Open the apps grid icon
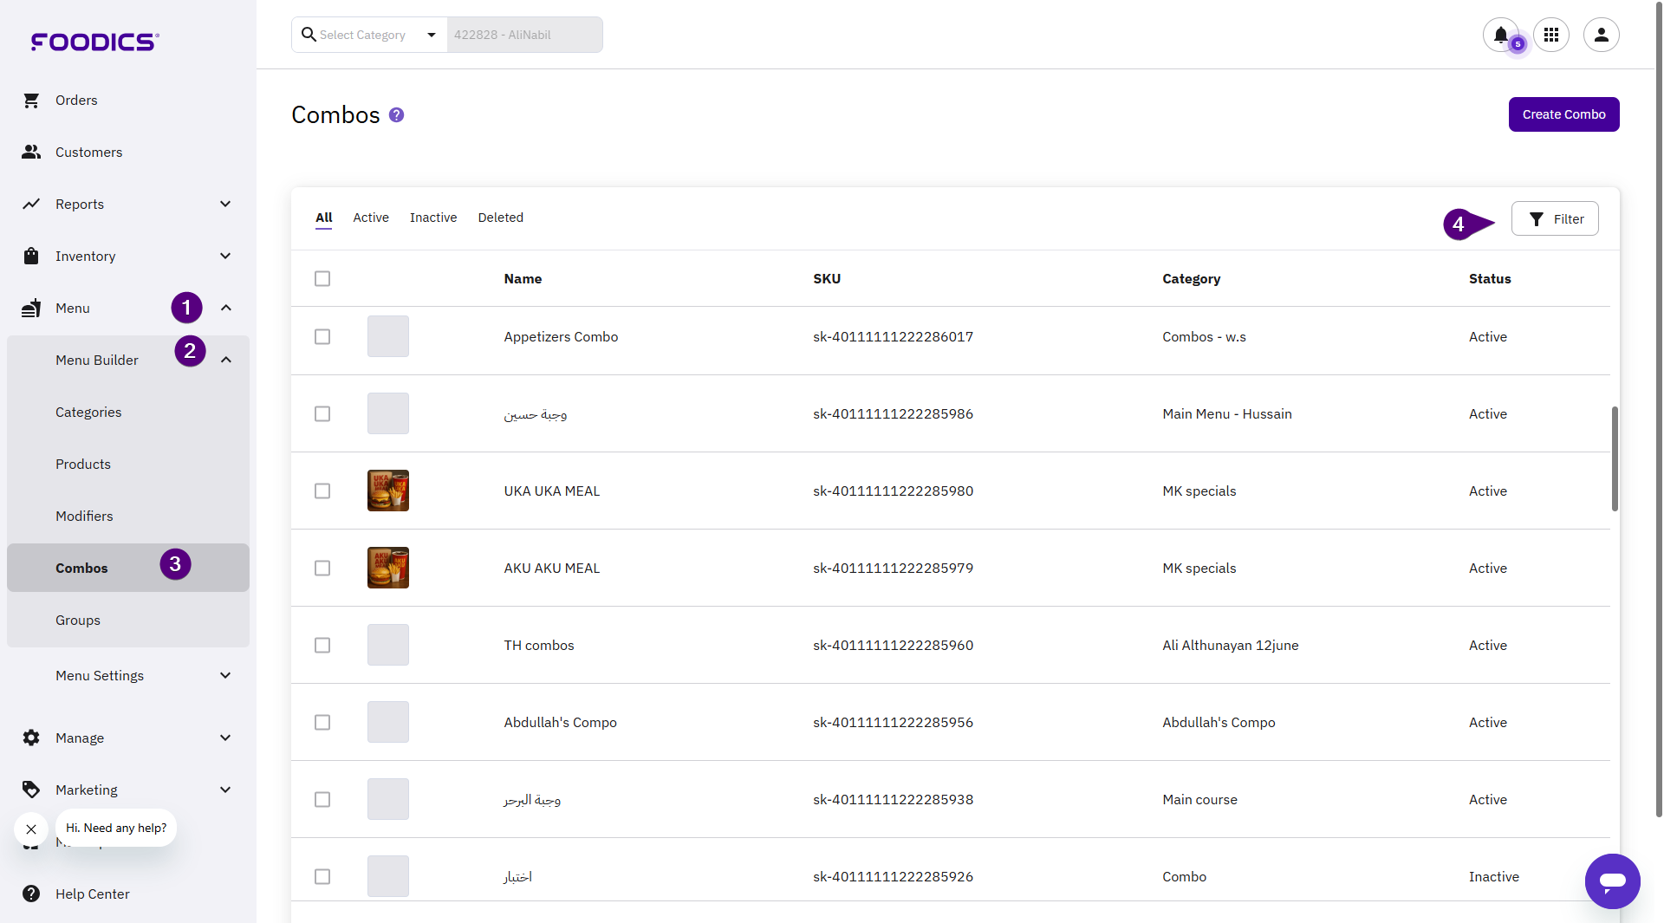 coord(1551,35)
